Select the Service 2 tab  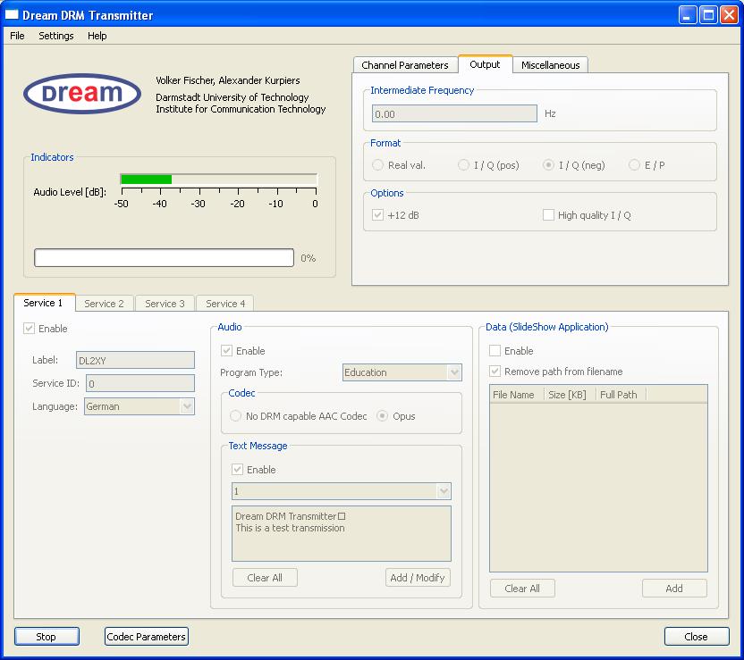click(x=105, y=304)
